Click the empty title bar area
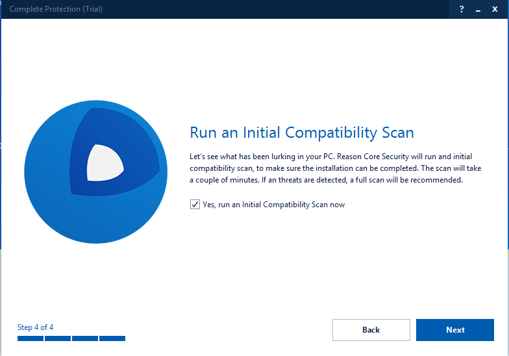 coord(273,9)
